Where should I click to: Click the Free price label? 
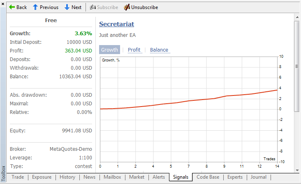[51, 20]
